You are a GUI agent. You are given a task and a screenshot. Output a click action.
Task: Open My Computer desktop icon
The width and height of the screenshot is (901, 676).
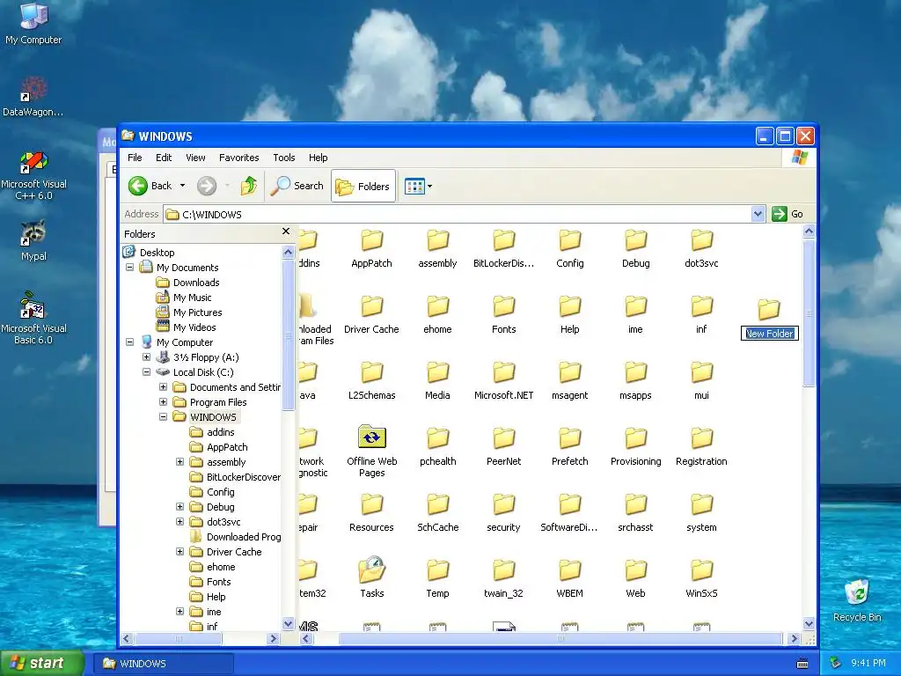33,23
